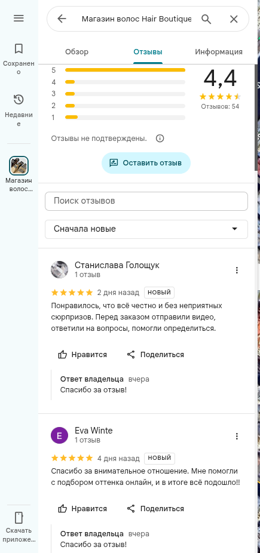The width and height of the screenshot is (260, 553).
Task: Click the overall rating stars under 4,4
Action: pyautogui.click(x=220, y=96)
